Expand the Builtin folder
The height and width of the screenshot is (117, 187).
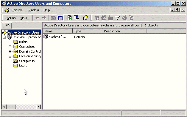pos(10,42)
